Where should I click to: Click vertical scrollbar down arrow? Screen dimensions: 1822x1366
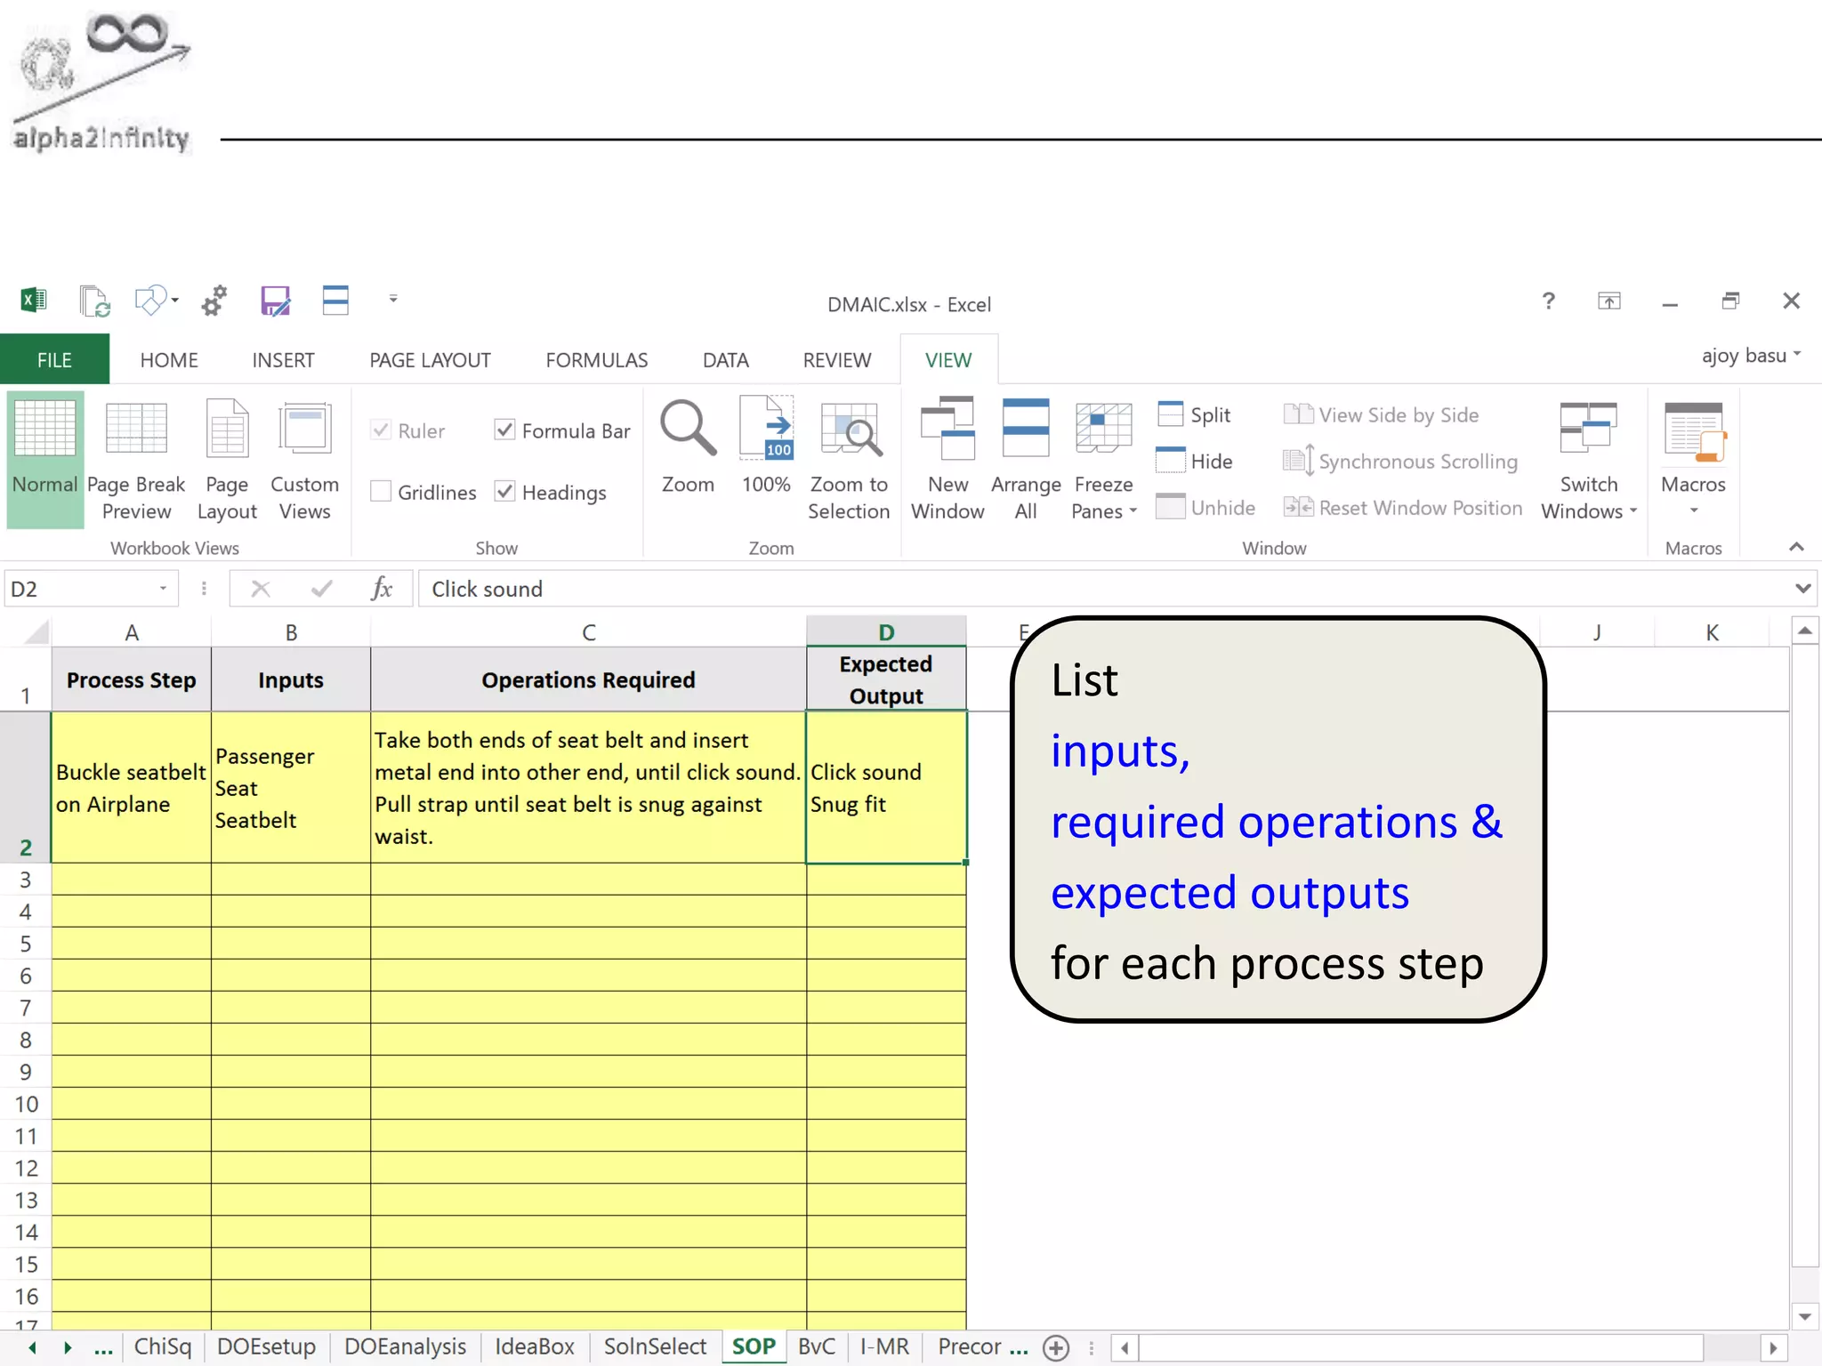coord(1804,1316)
